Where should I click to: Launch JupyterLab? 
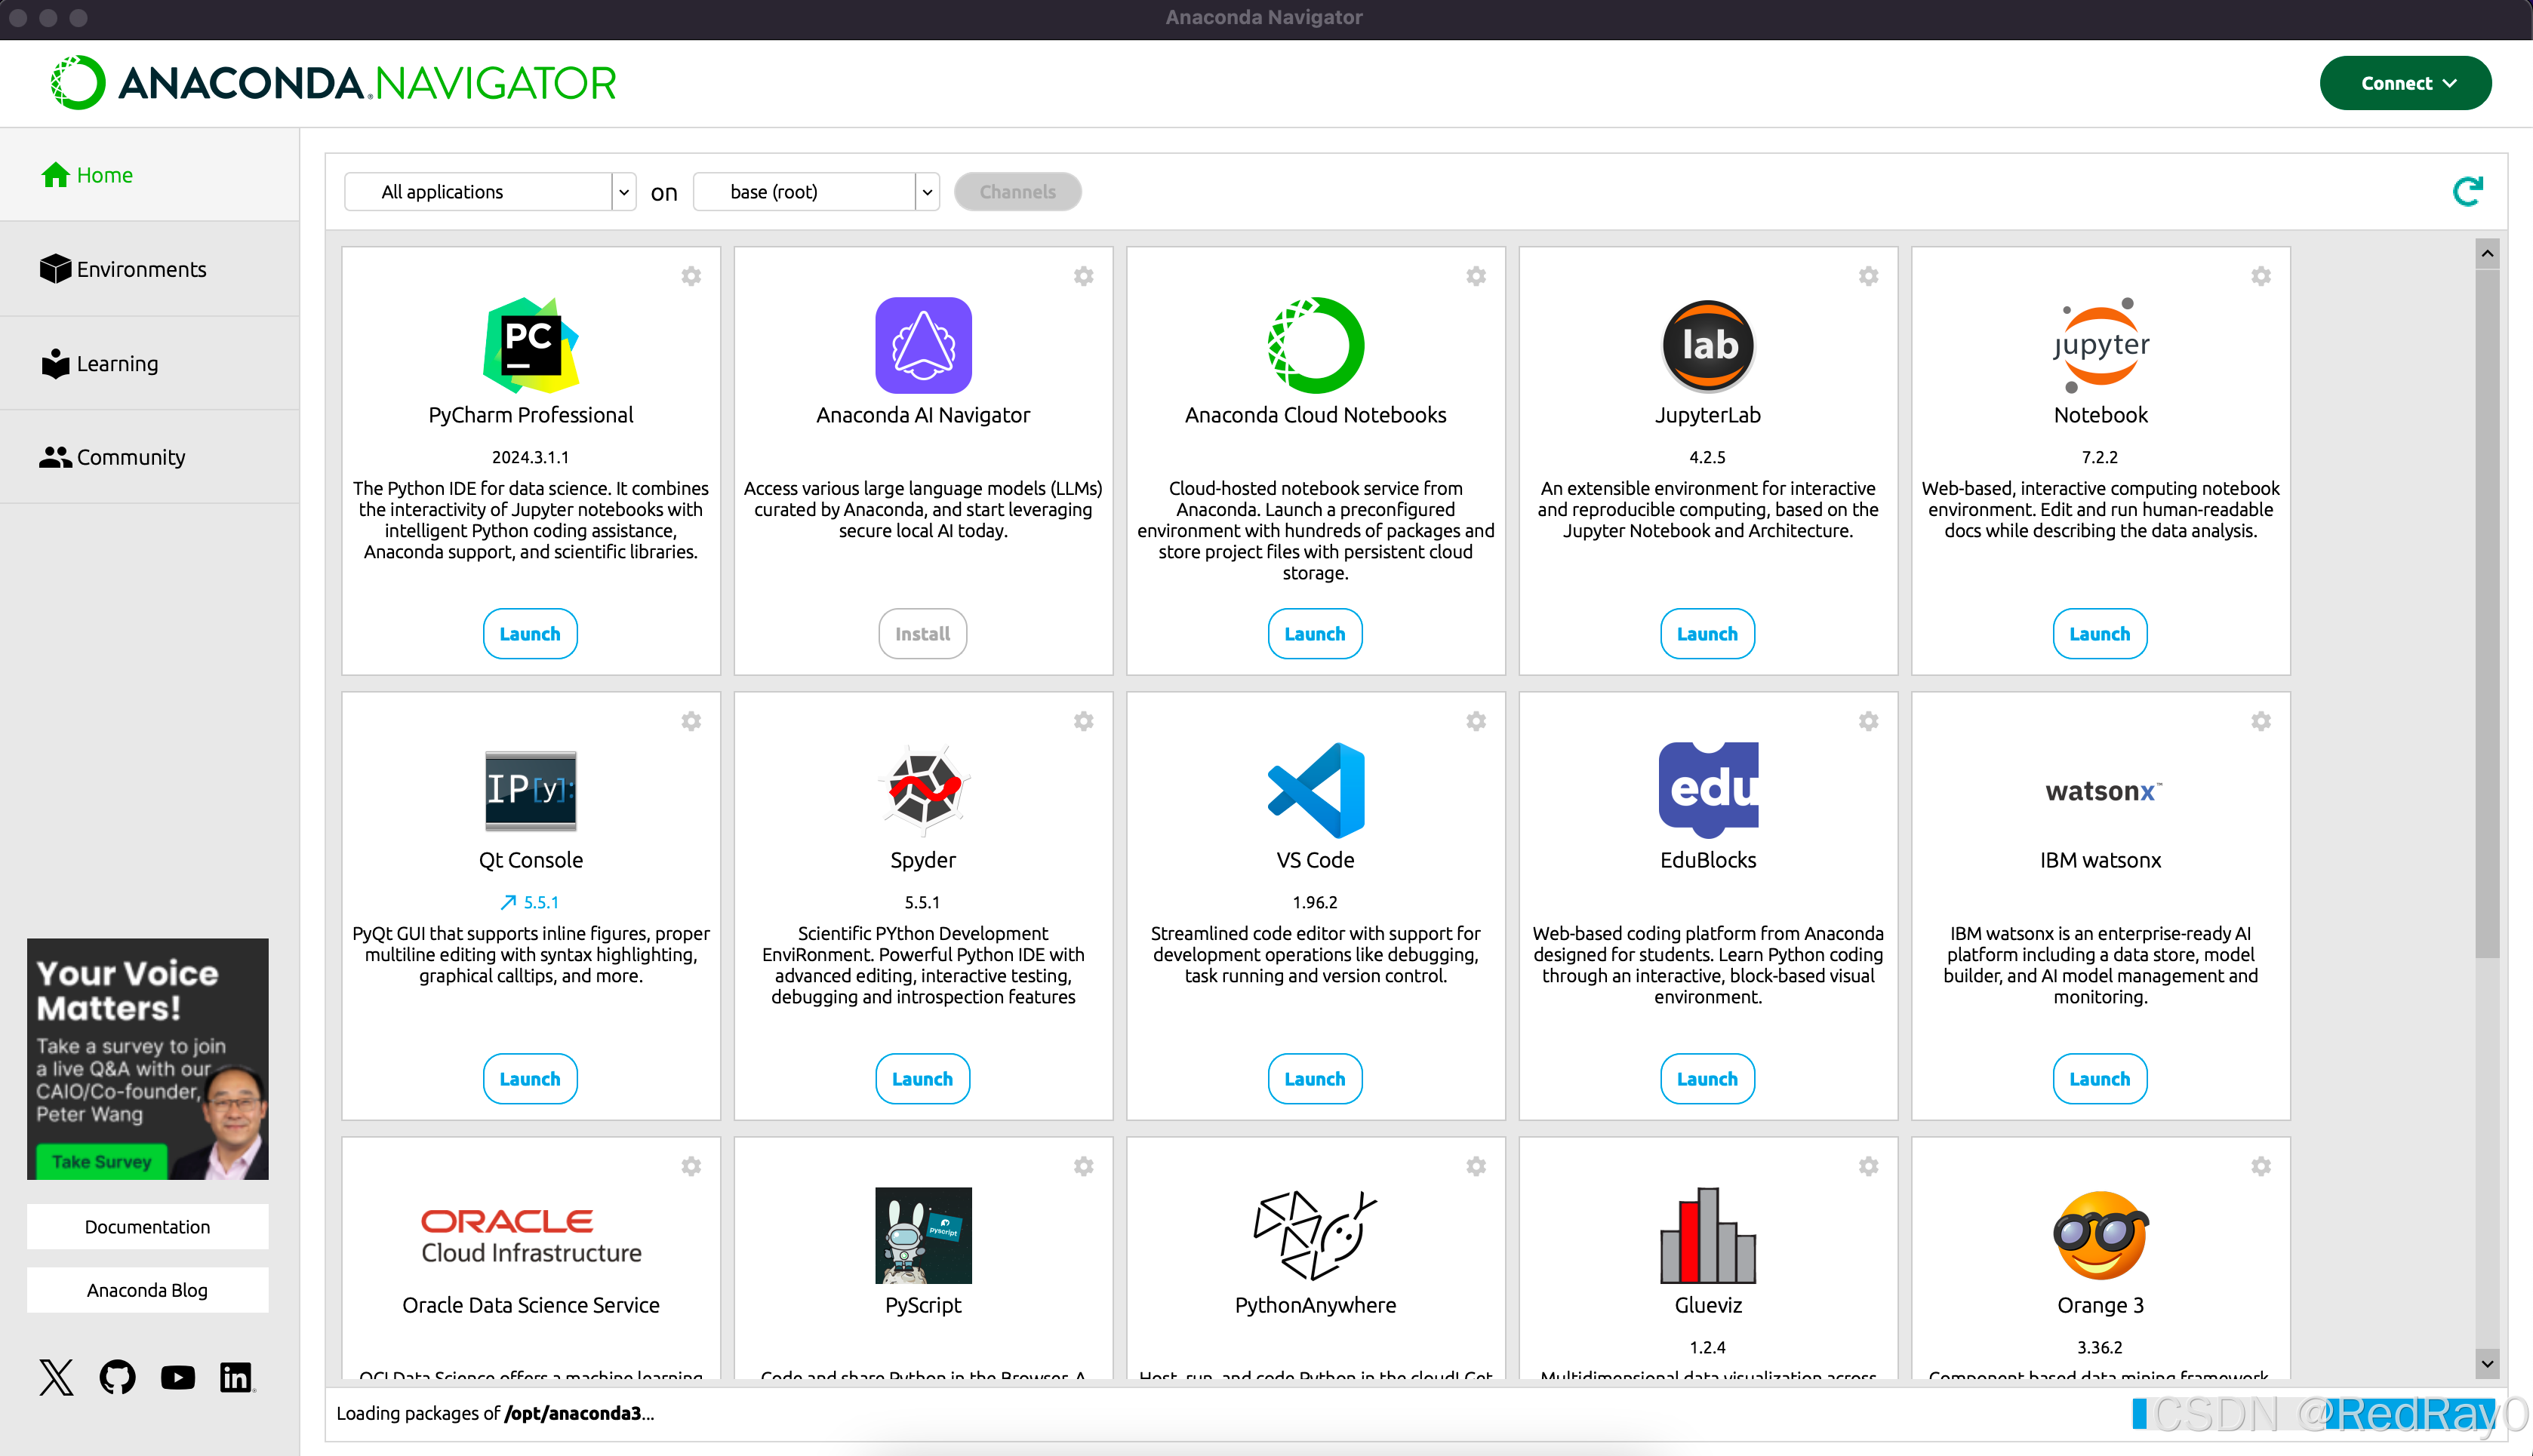[x=1708, y=634]
